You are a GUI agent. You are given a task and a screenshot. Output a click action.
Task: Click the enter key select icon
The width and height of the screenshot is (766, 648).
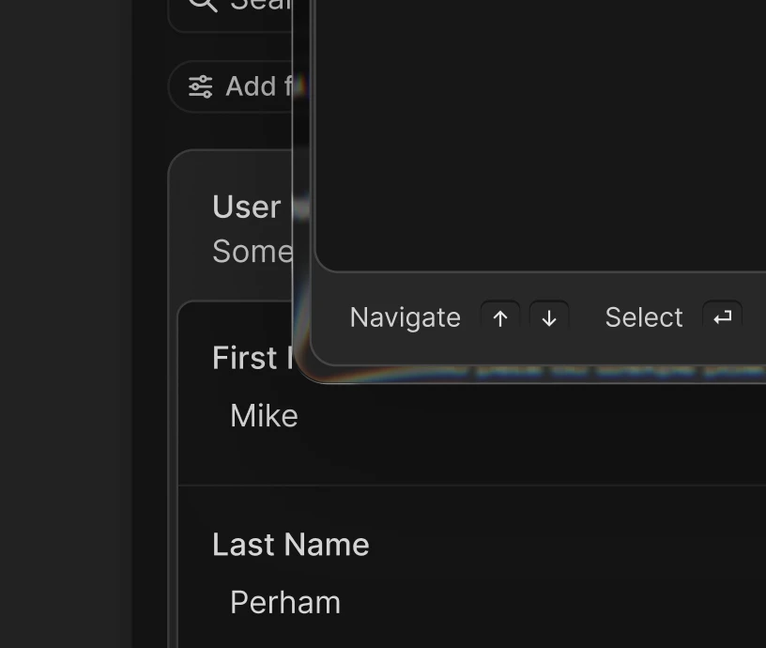722,318
